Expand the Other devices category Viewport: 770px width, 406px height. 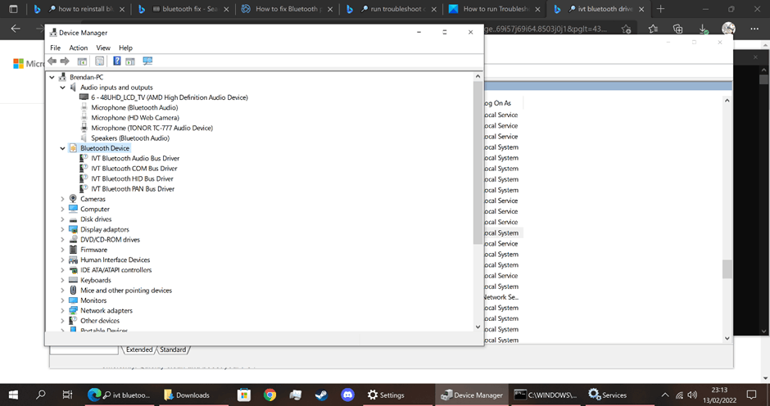click(62, 321)
